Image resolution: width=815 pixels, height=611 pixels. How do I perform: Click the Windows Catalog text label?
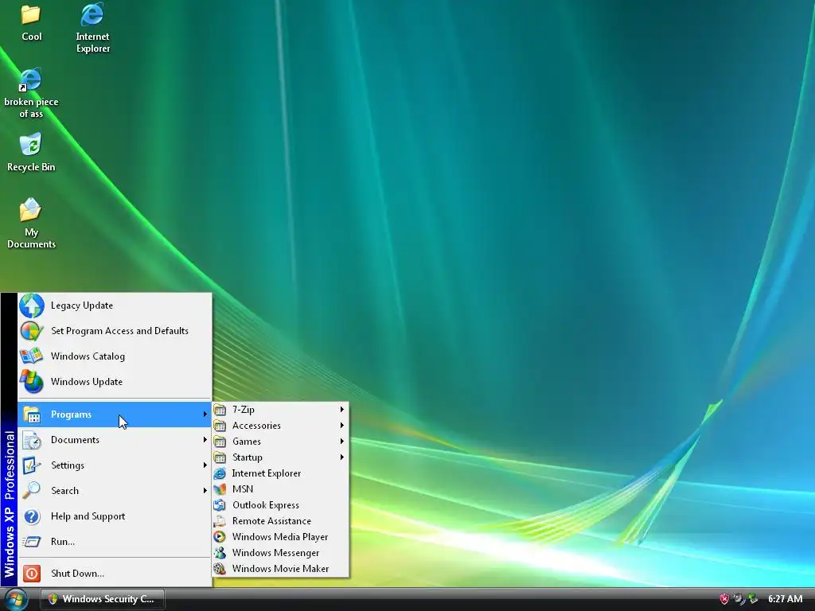point(88,356)
